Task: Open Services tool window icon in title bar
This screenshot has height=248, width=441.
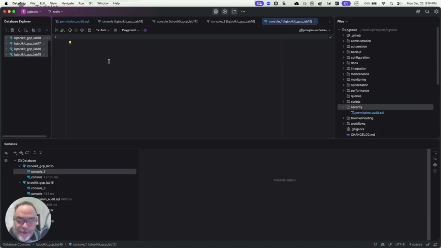Action: point(225,11)
